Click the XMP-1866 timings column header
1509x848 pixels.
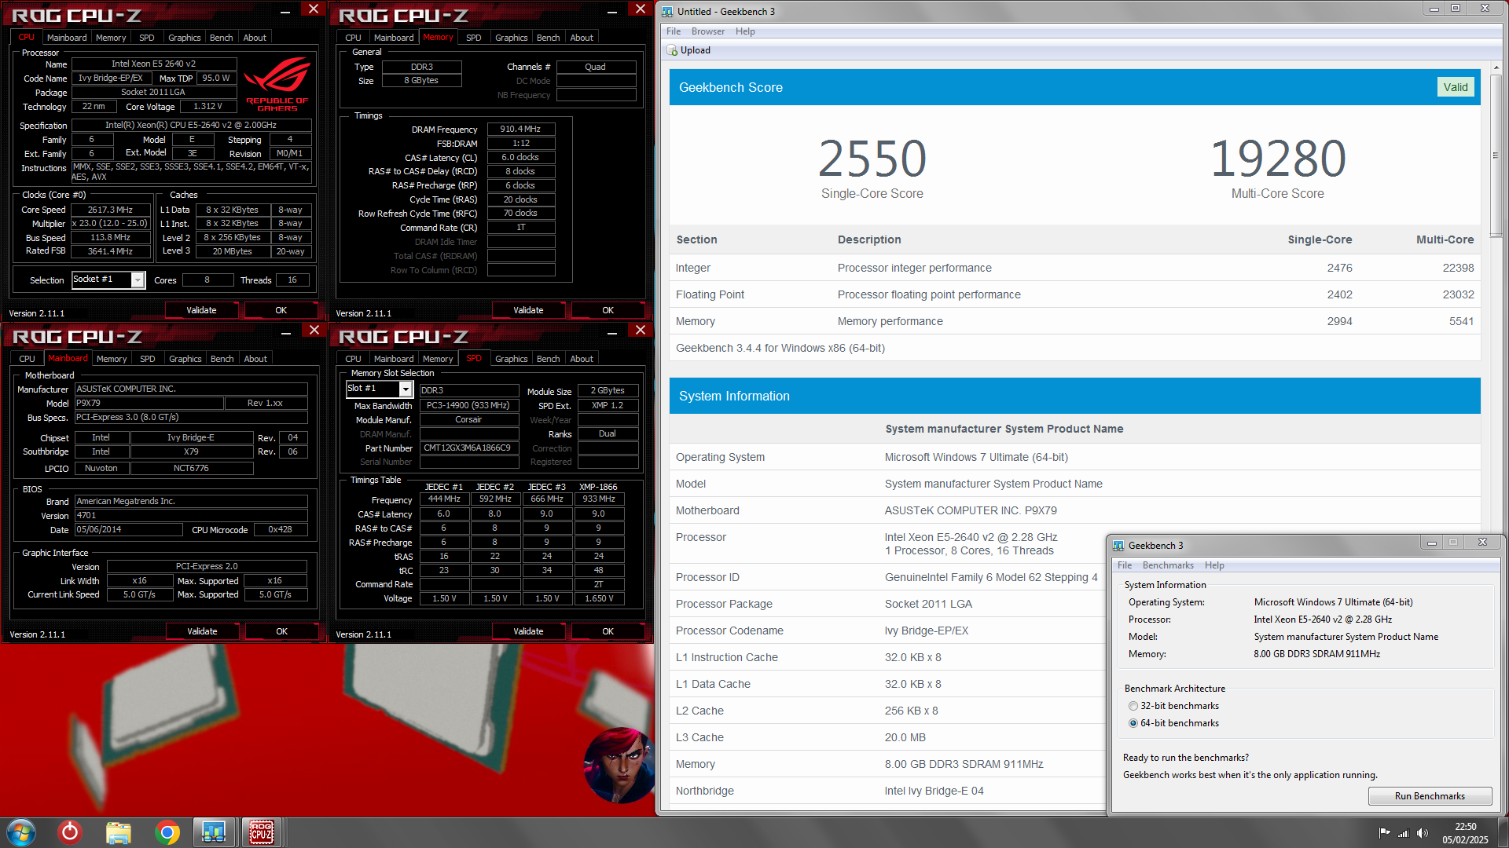click(x=598, y=487)
